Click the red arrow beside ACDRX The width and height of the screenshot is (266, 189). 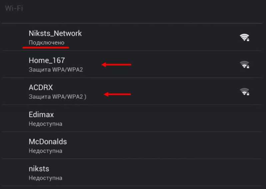pos(117,94)
